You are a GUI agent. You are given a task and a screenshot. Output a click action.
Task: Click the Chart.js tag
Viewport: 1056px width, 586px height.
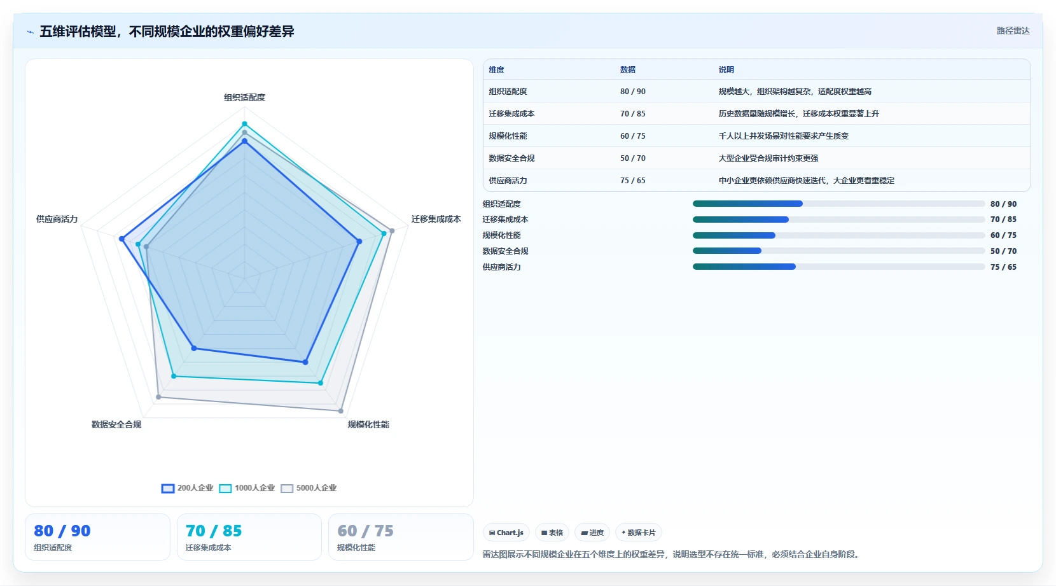[506, 533]
